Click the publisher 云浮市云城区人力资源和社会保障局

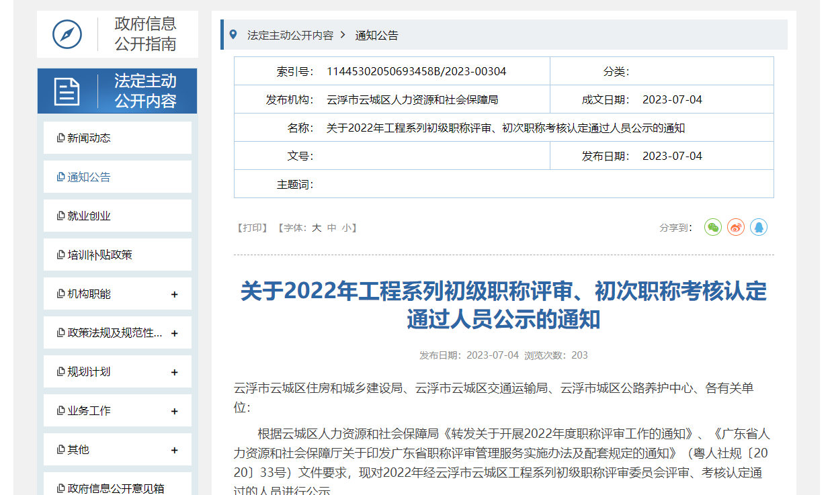tap(413, 99)
